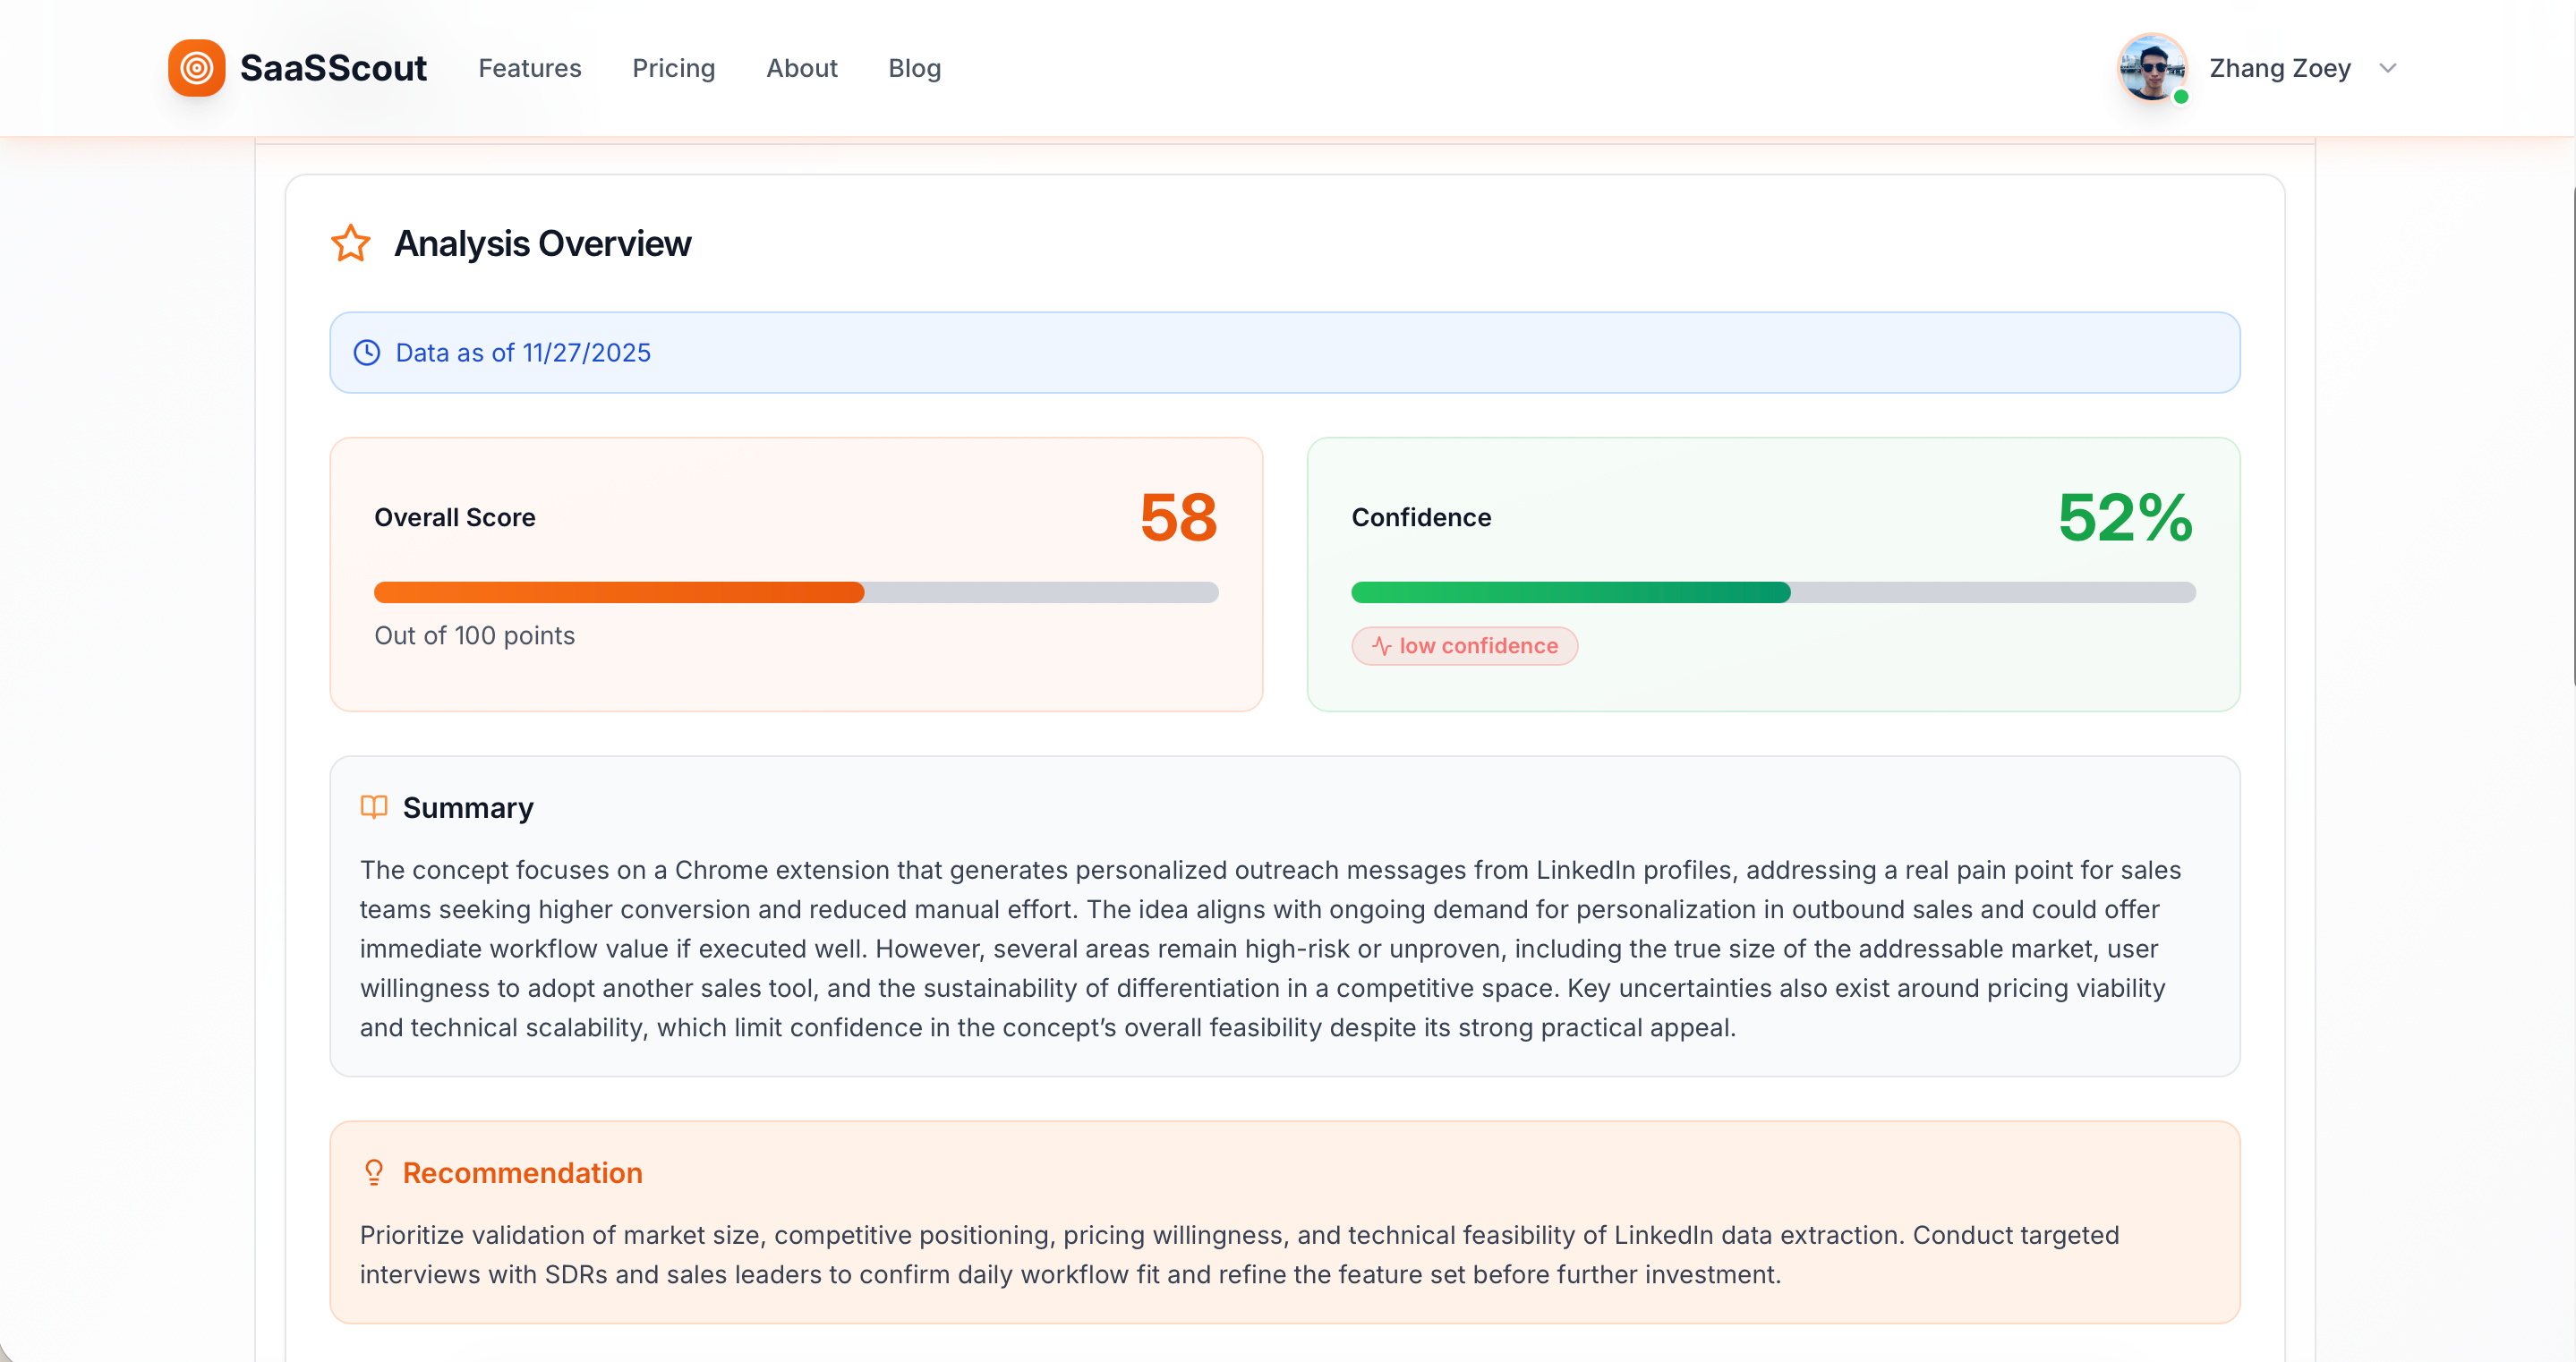The image size is (2576, 1362).
Task: Click the pulse icon in low confidence badge
Action: click(x=1381, y=646)
